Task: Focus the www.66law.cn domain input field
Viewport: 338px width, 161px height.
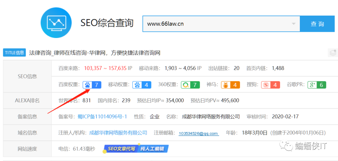Action: (221, 24)
